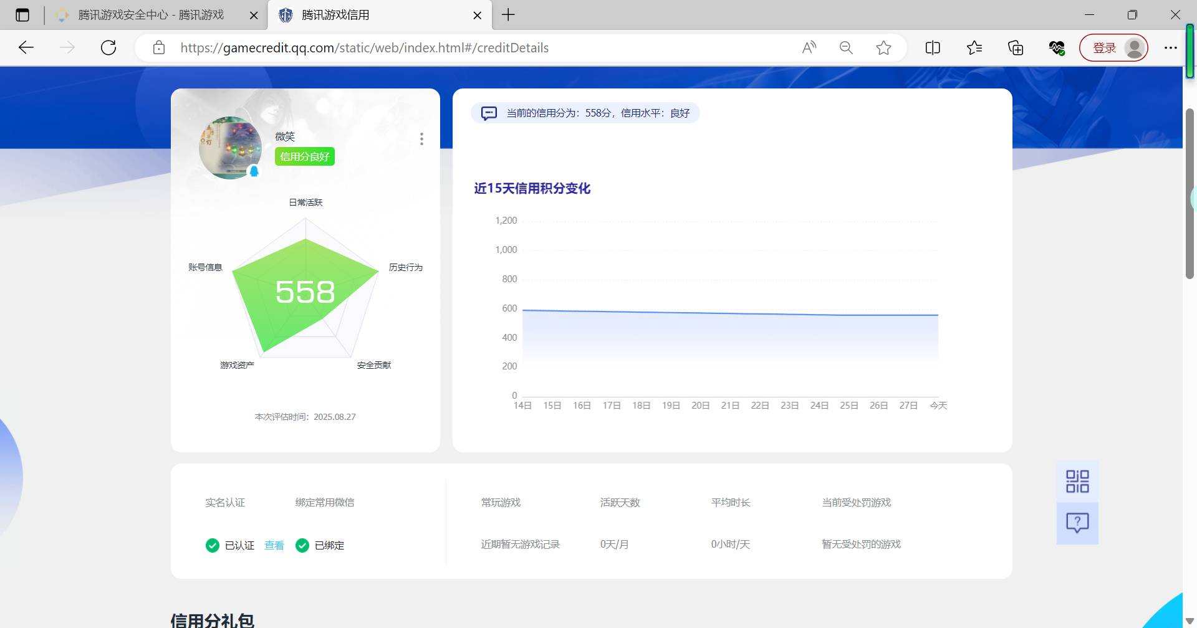This screenshot has width=1197, height=628.
Task: Click scrollbar down arrow
Action: [x=1190, y=621]
